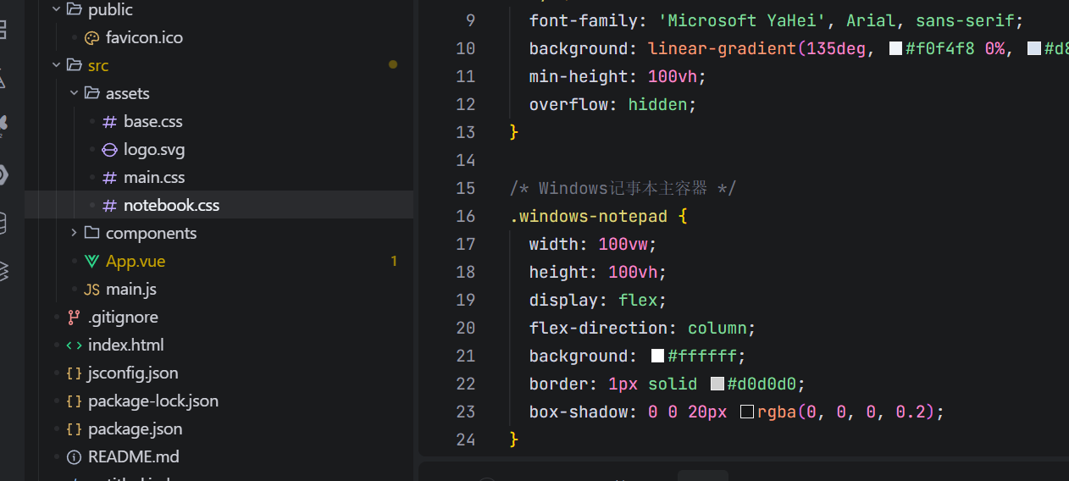Click the open-folder icon of the src folder
The image size is (1069, 481).
point(74,66)
